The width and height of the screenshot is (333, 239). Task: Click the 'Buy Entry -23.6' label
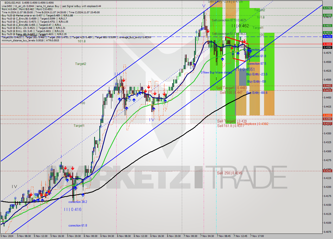(x=257, y=74)
